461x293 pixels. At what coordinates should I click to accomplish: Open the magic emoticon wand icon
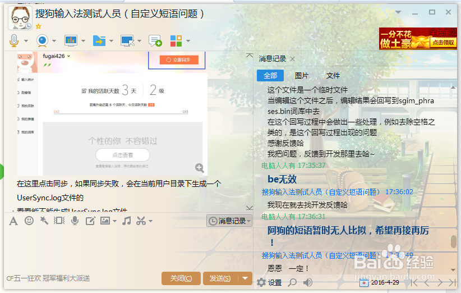click(x=44, y=221)
